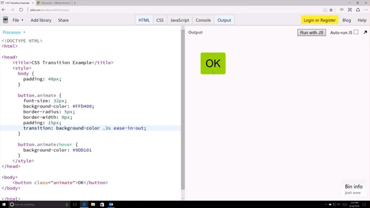Viewport: 370px width, 208px height.
Task: Expand the File menu dropdown arrow
Action: pos(22,20)
